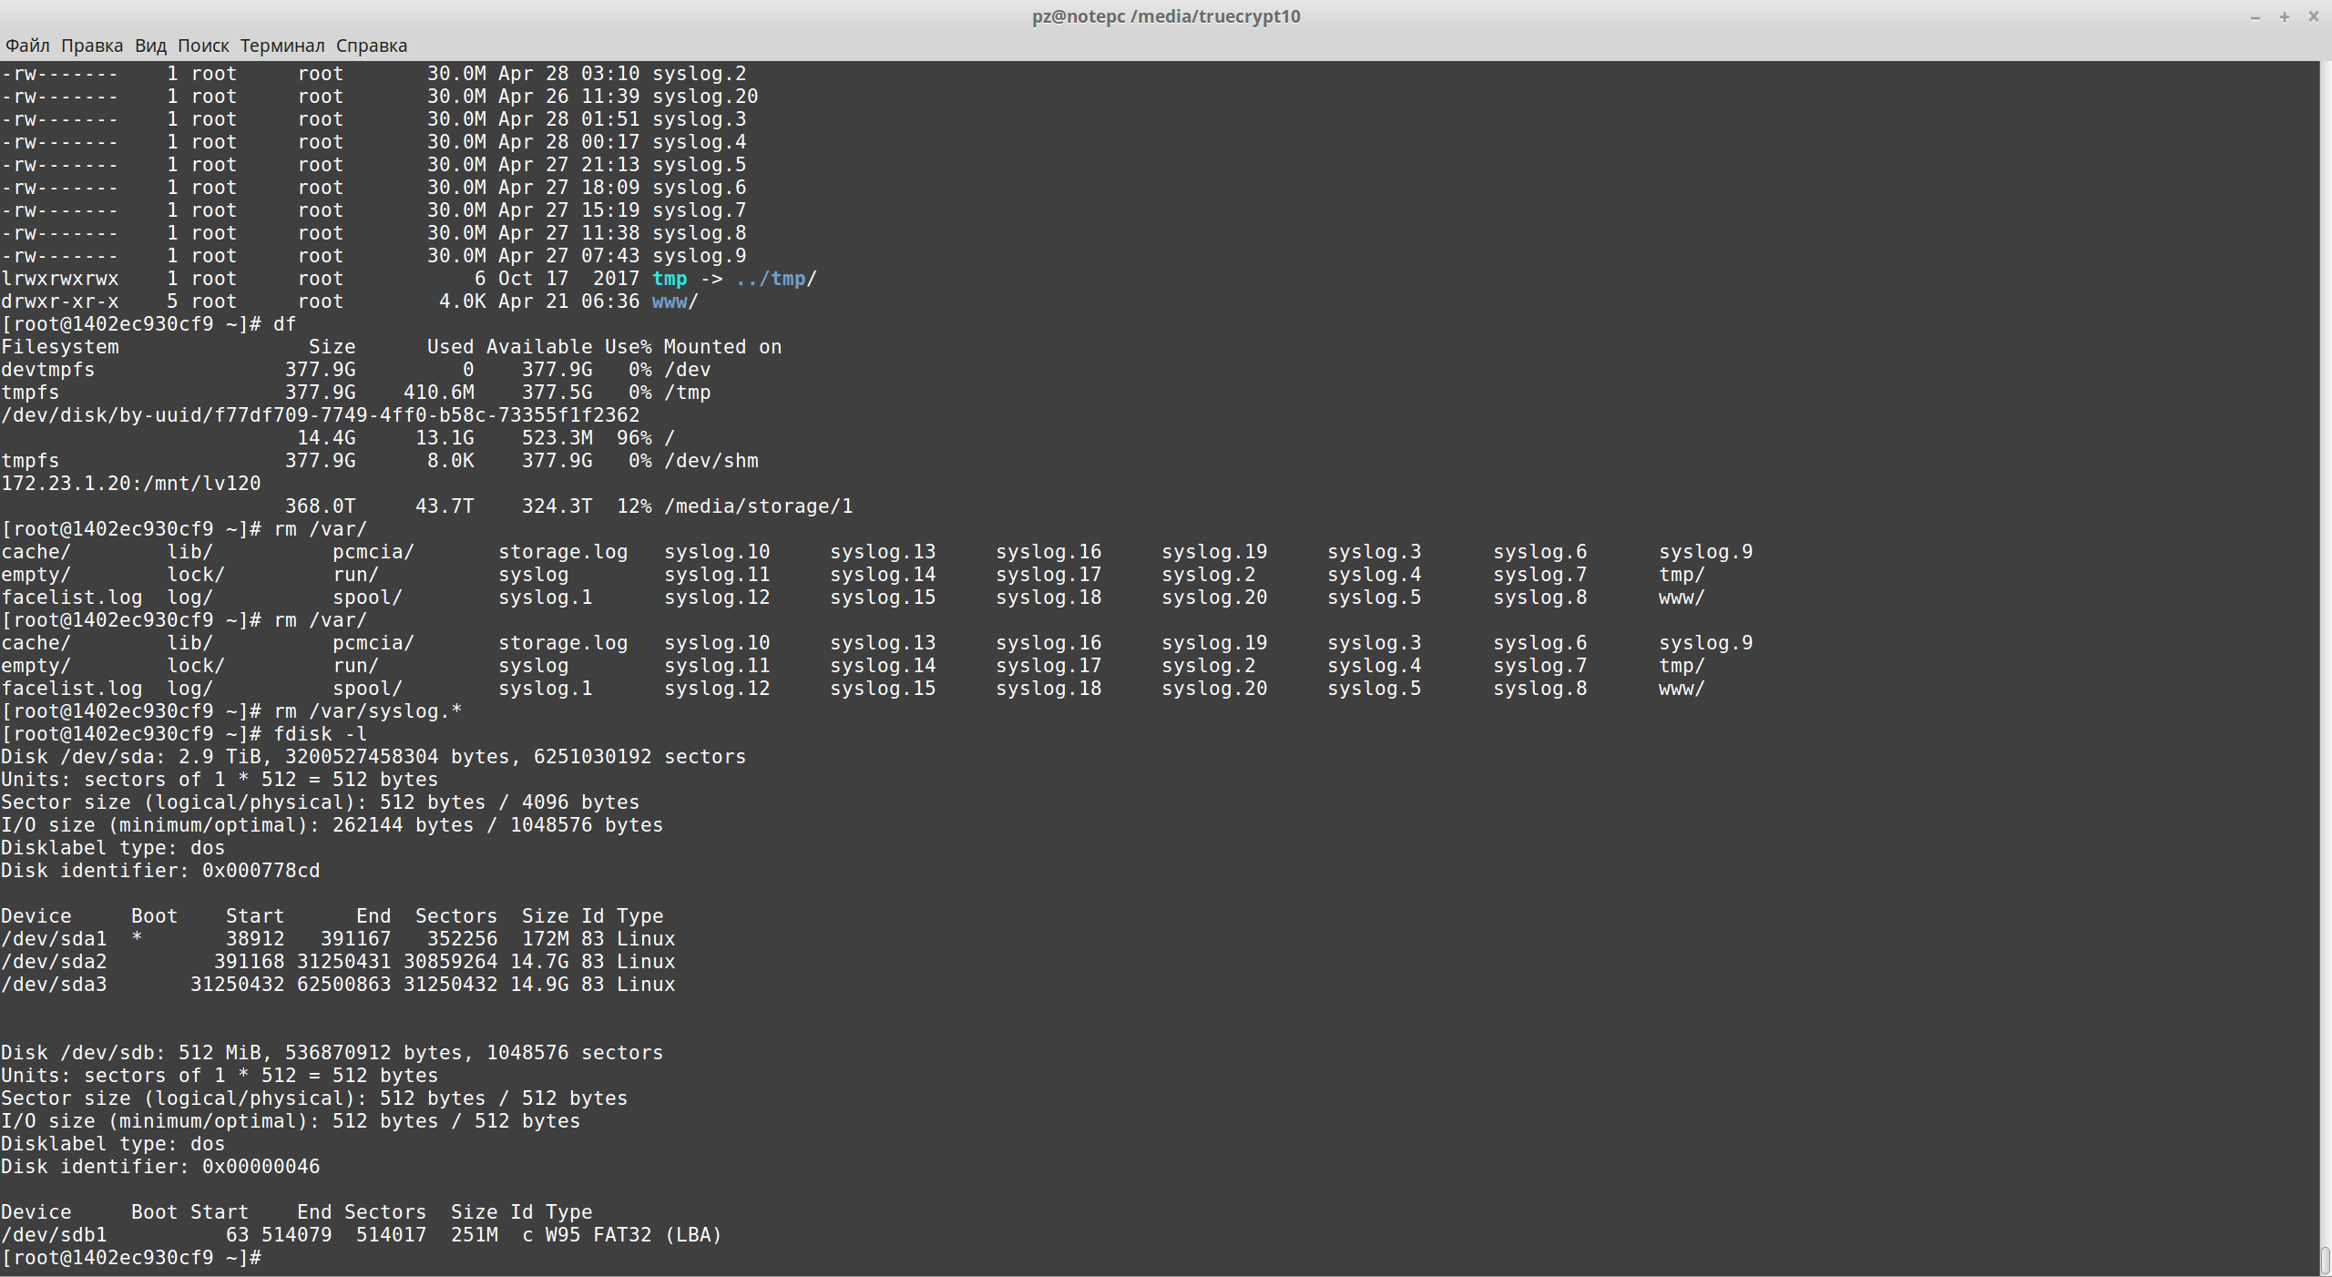Click the '172.23.1.20:/mnt/lv120' mount source
This screenshot has height=1277, width=2332.
(x=131, y=484)
